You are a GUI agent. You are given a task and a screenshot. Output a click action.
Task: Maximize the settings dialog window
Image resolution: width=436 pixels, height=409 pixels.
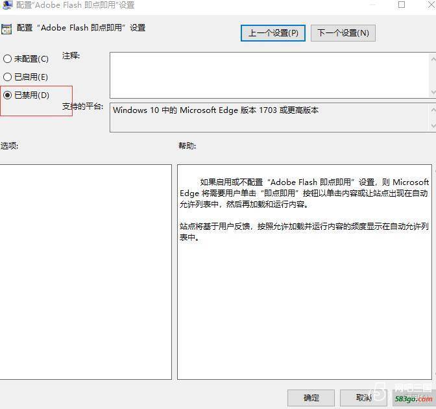(401, 5)
